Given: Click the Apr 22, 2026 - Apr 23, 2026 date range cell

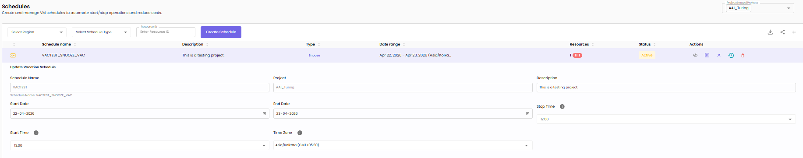Looking at the screenshot, I should point(415,55).
